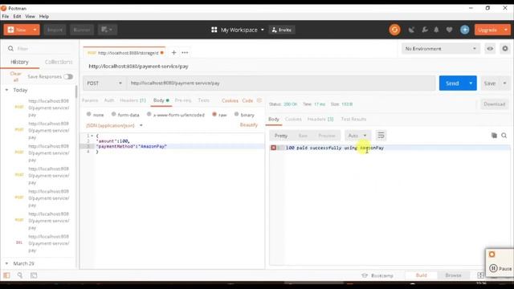Viewport: 514px width, 289px height.
Task: Open Bootcamp in the status bar
Action: coord(377,275)
